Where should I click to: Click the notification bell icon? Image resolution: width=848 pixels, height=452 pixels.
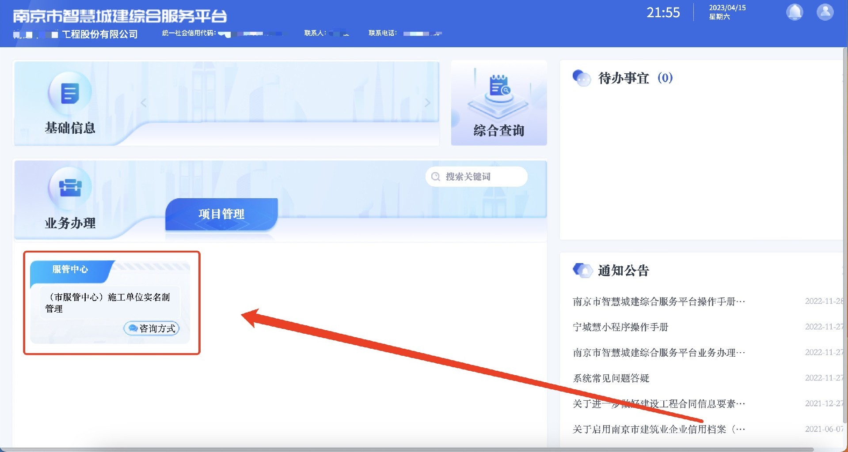pyautogui.click(x=794, y=12)
